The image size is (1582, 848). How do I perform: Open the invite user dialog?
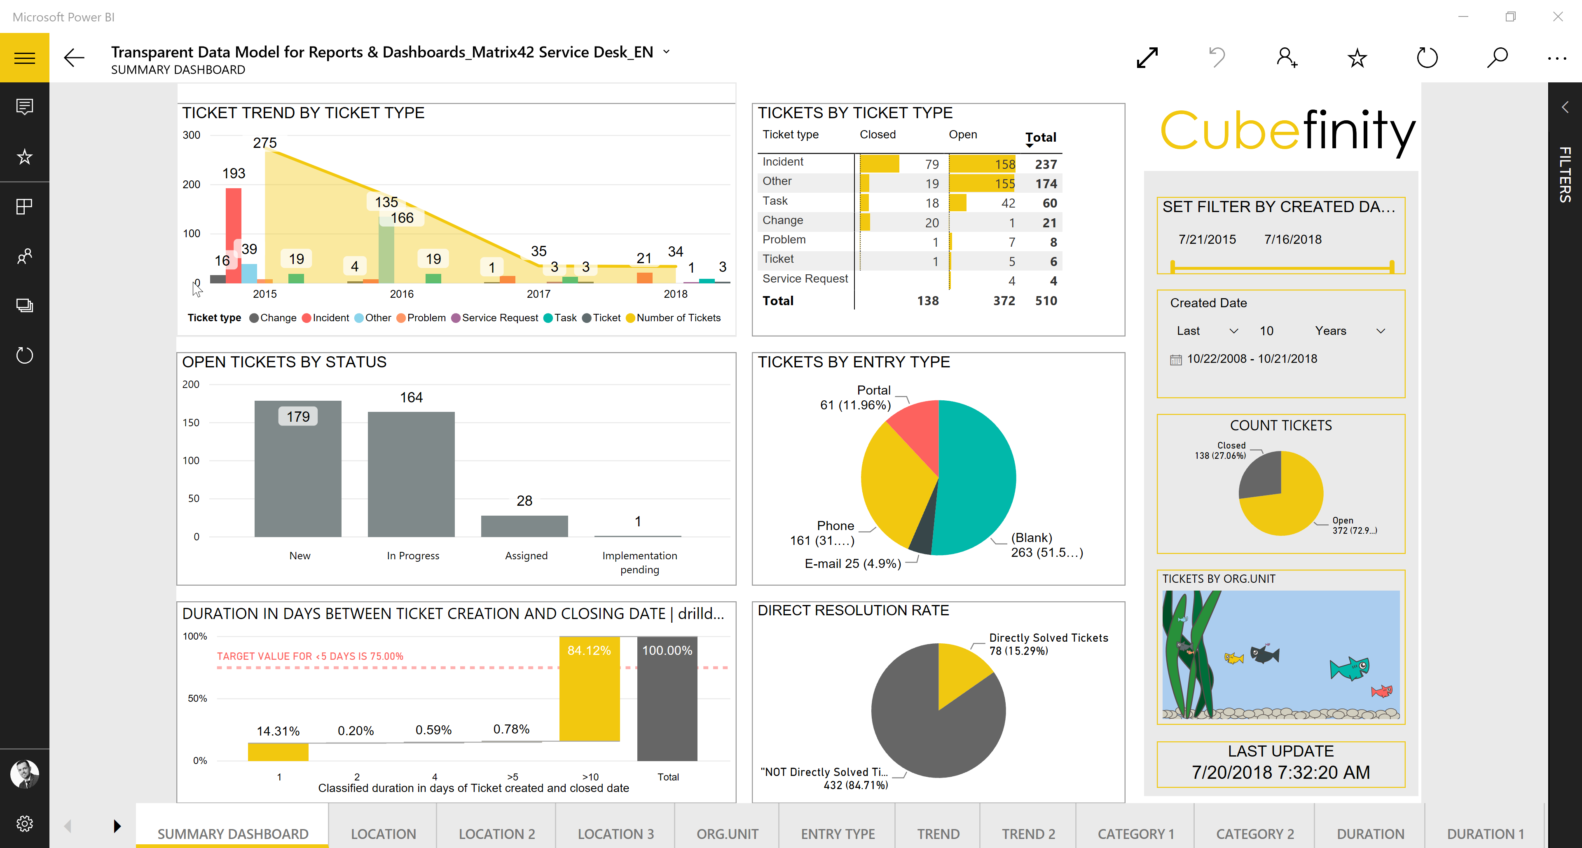point(1287,57)
